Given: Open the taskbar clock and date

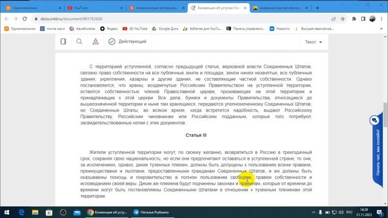Looking at the screenshot, I should 364,213.
